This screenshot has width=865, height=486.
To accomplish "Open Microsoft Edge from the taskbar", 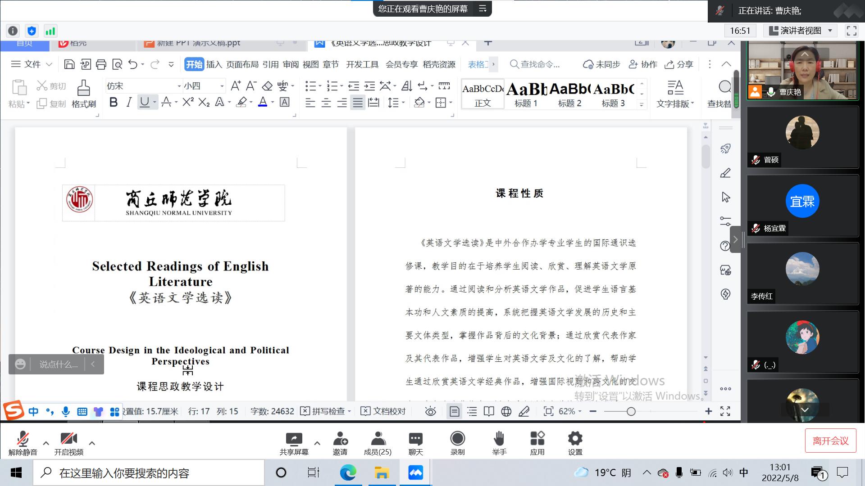I will point(347,473).
